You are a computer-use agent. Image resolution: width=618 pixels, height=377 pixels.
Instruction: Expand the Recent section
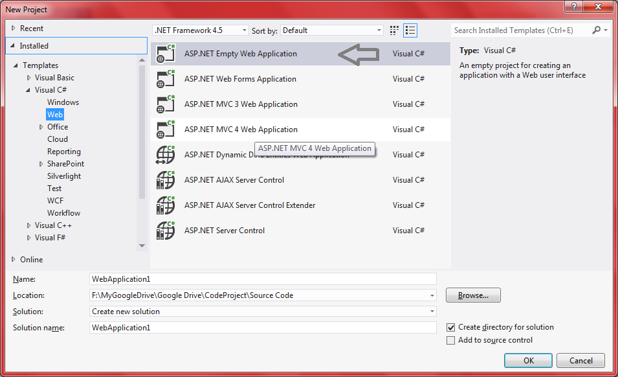(x=13, y=28)
